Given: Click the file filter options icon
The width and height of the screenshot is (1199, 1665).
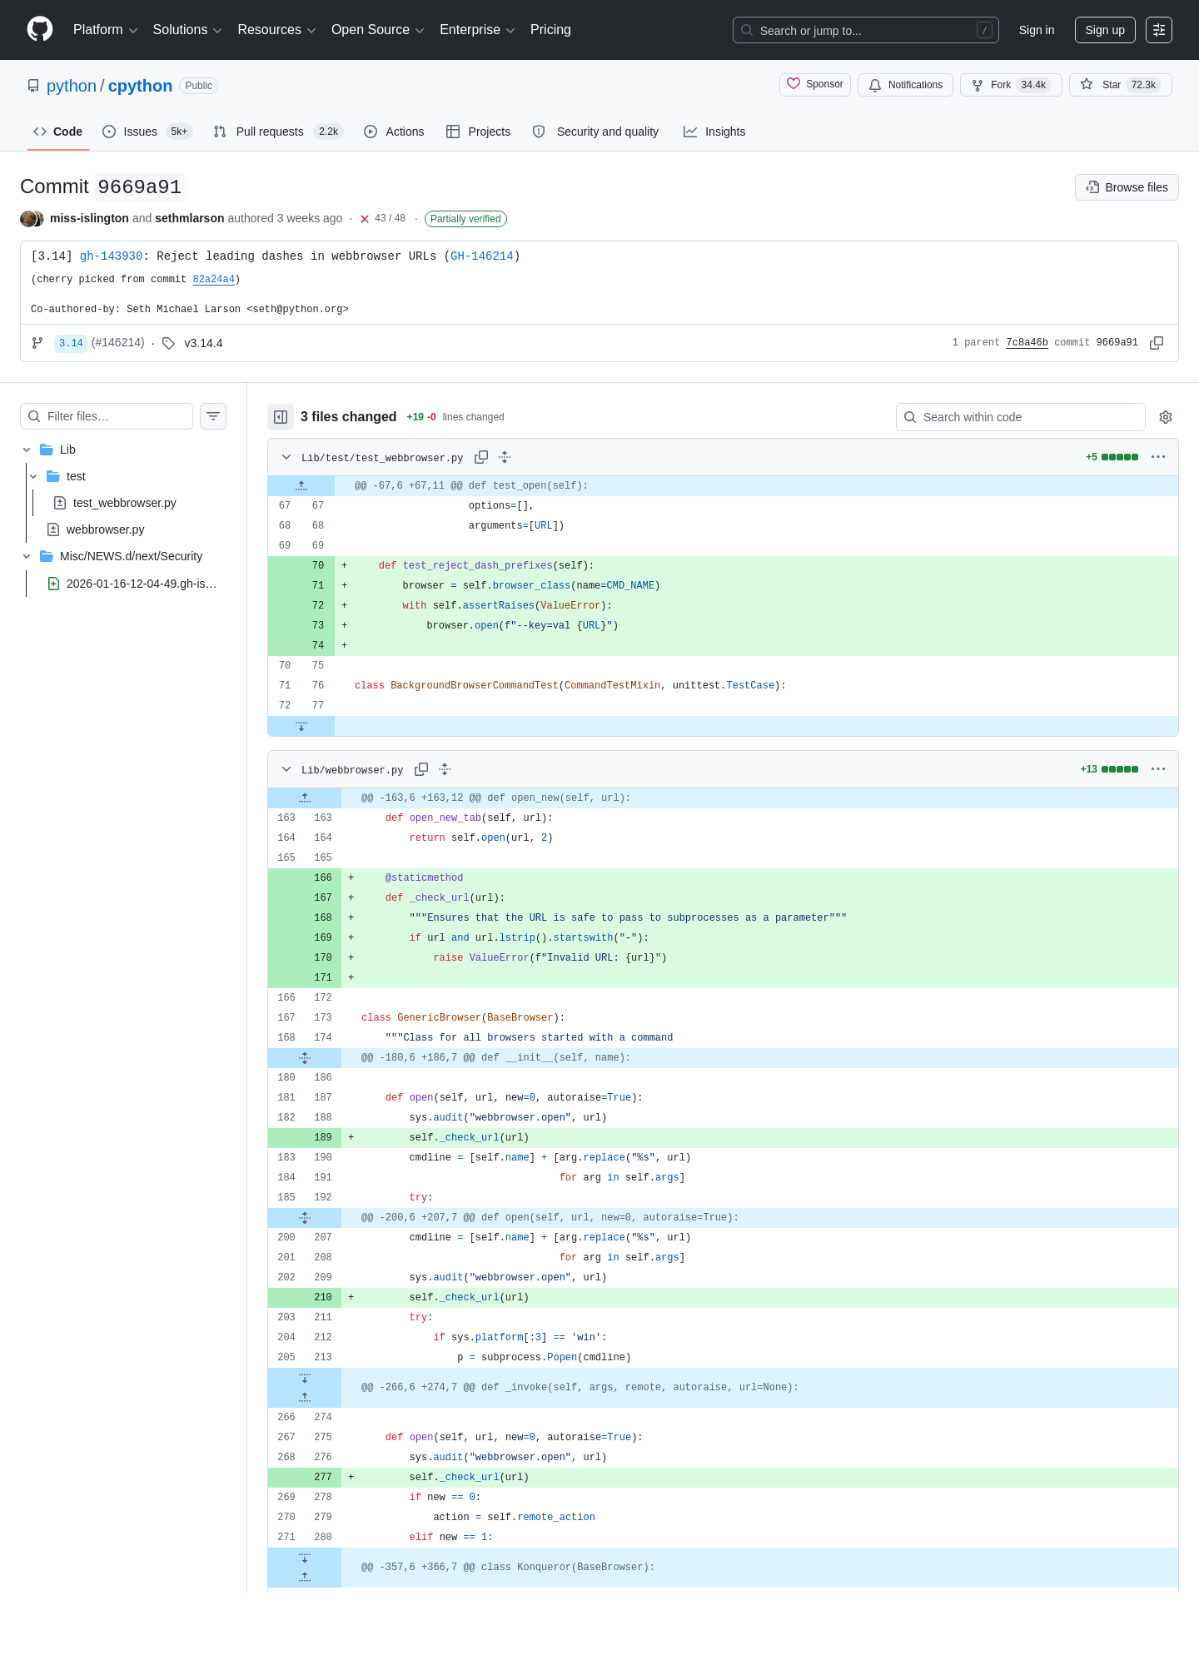Looking at the screenshot, I should click(213, 416).
